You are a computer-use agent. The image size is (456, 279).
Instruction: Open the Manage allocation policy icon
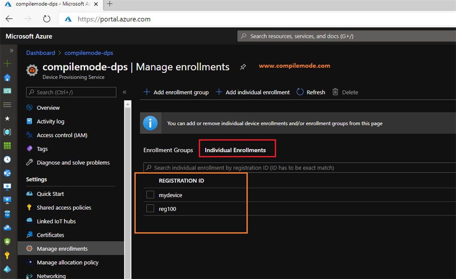coord(29,263)
